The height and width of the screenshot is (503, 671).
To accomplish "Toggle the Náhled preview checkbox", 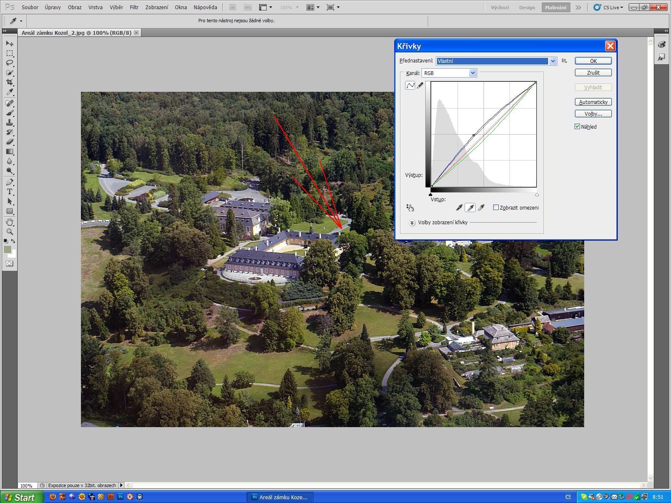I will tap(577, 127).
